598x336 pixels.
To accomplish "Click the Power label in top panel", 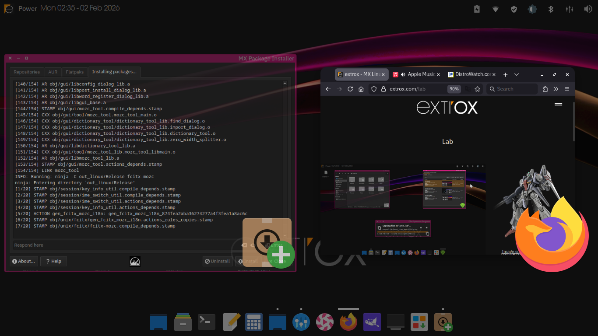I will [28, 9].
